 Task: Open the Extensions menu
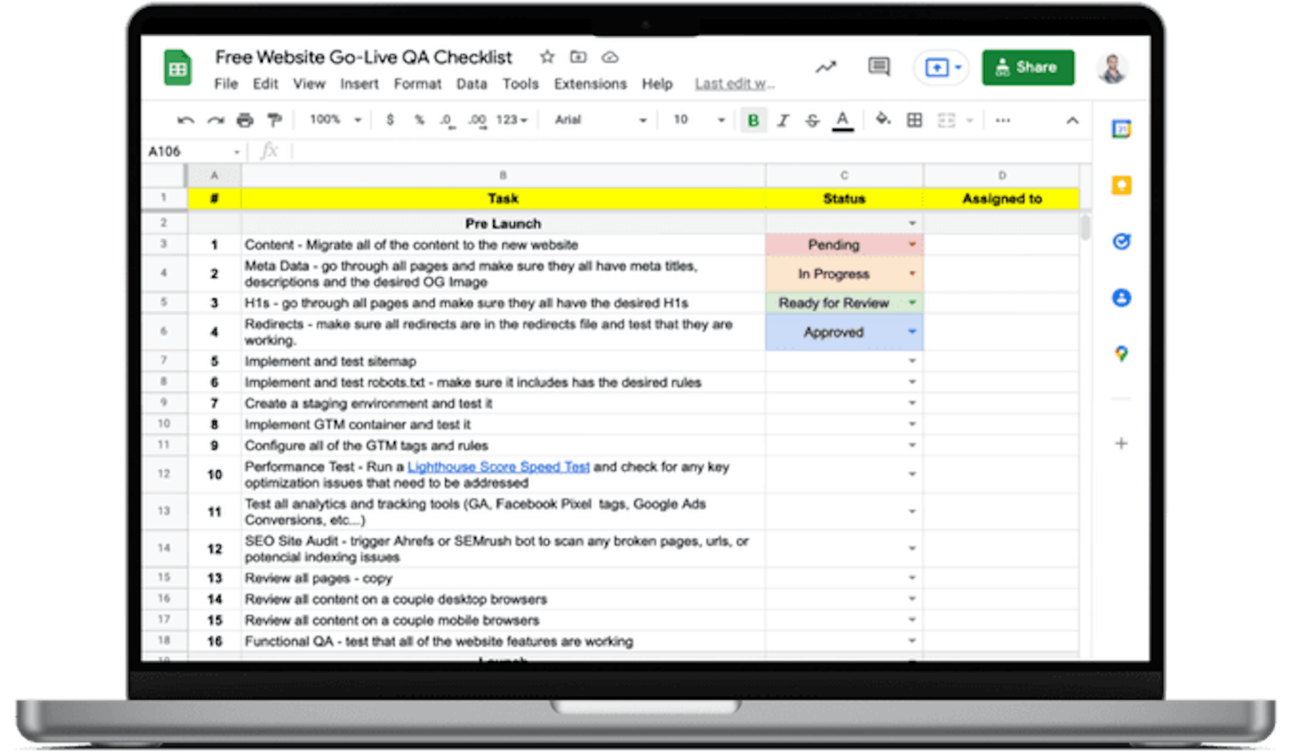click(590, 83)
